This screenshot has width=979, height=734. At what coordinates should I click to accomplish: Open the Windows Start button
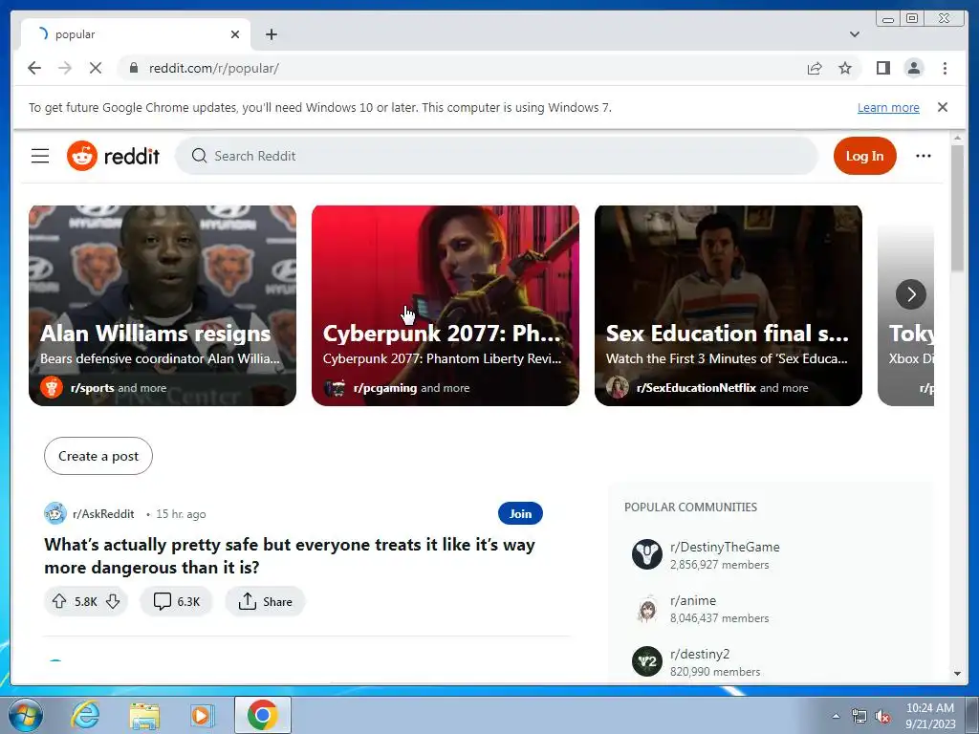tap(25, 715)
